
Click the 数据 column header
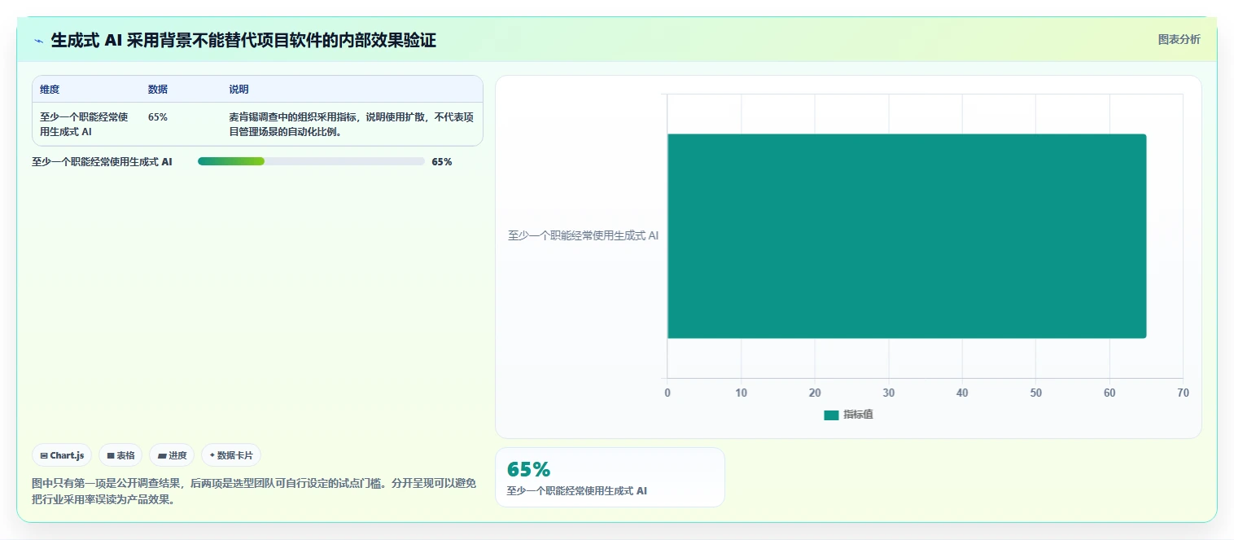[158, 90]
